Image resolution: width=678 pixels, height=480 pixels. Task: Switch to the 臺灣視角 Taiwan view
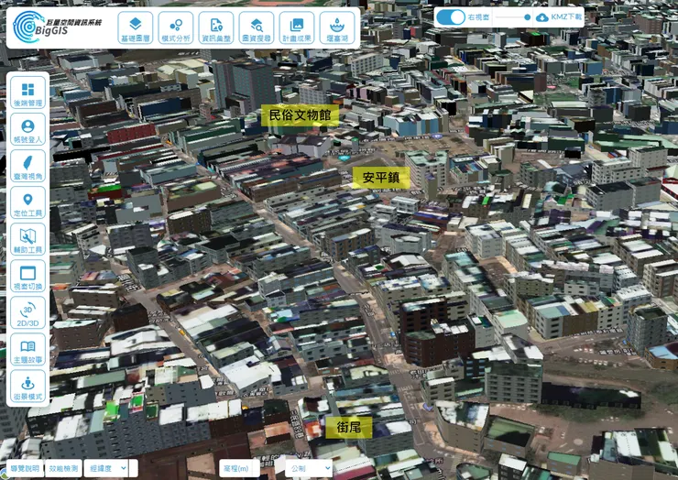(x=28, y=166)
